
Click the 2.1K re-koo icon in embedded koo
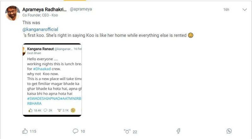59,110
